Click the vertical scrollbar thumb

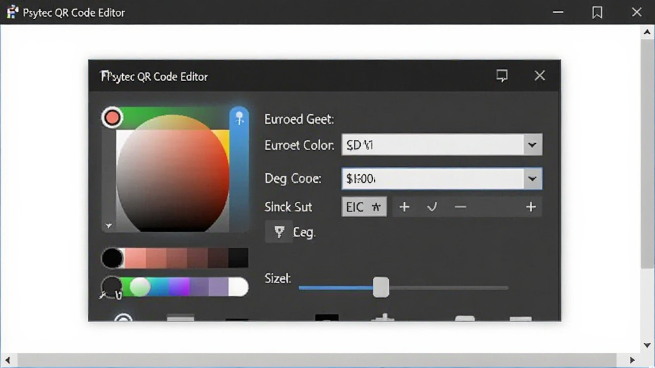[647, 155]
